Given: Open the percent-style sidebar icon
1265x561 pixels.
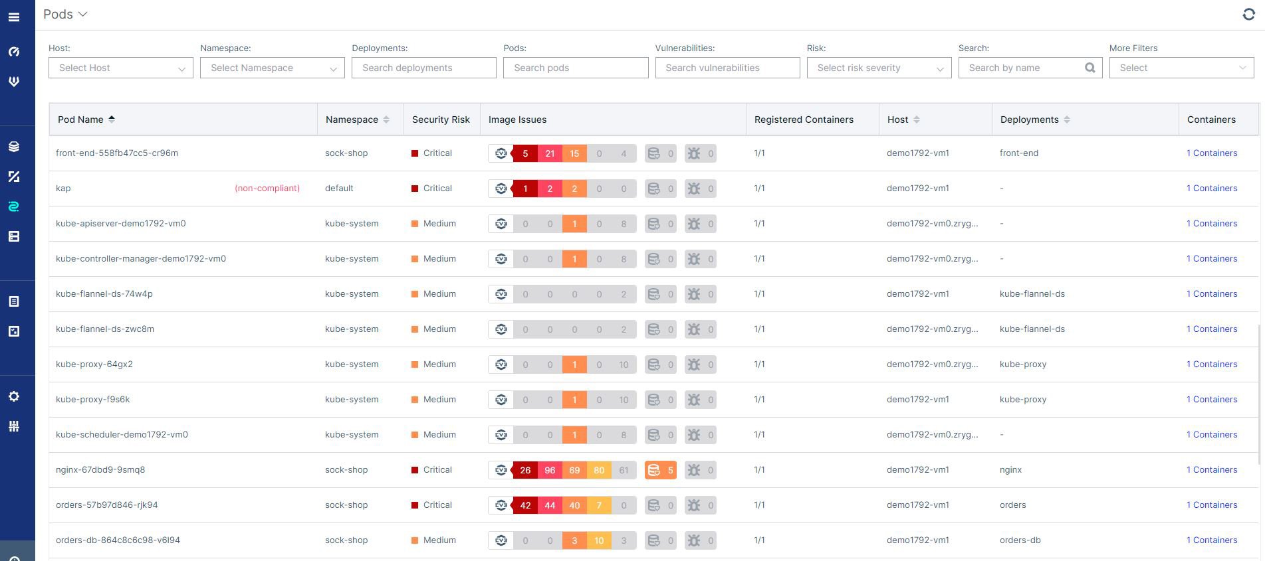Looking at the screenshot, I should tap(13, 177).
